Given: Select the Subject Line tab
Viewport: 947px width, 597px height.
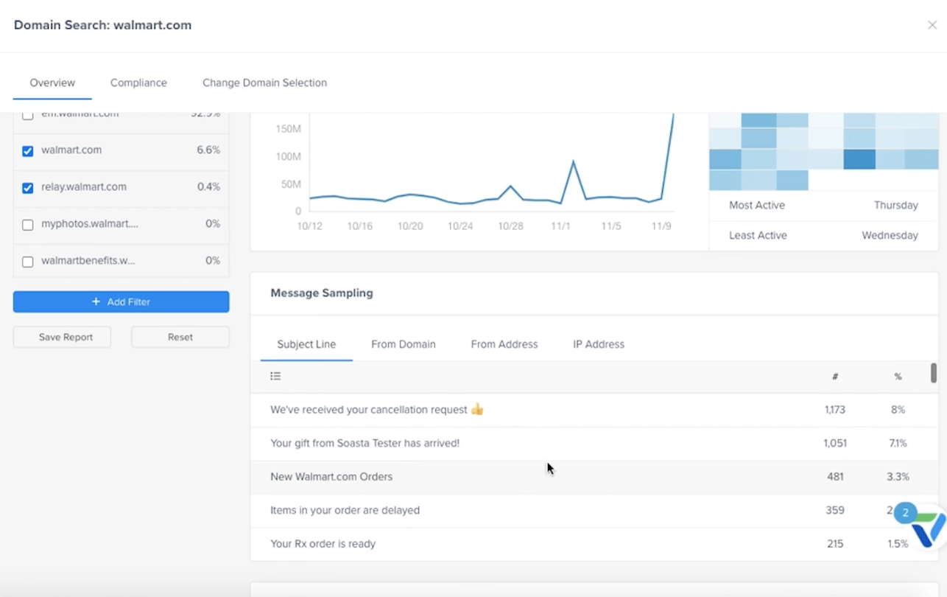Looking at the screenshot, I should coord(306,344).
